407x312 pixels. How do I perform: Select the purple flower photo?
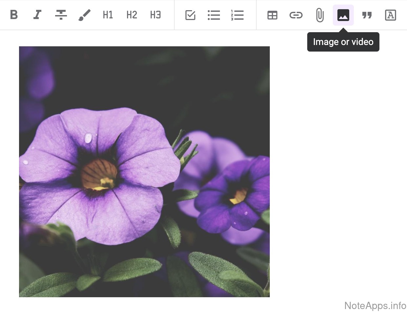tap(144, 171)
